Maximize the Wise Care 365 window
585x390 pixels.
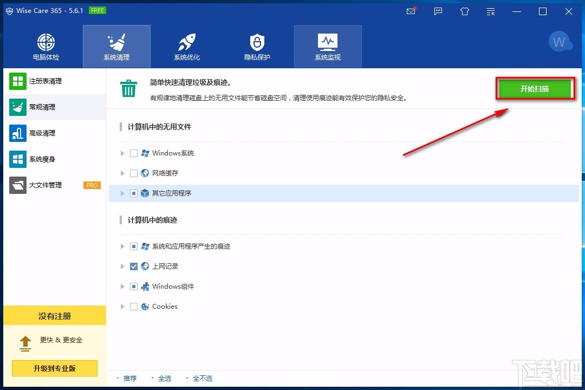click(x=543, y=11)
